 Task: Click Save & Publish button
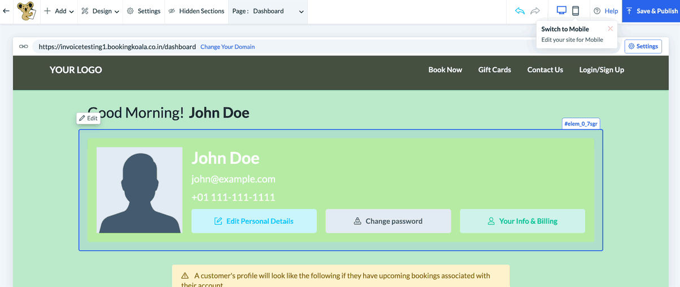point(651,11)
